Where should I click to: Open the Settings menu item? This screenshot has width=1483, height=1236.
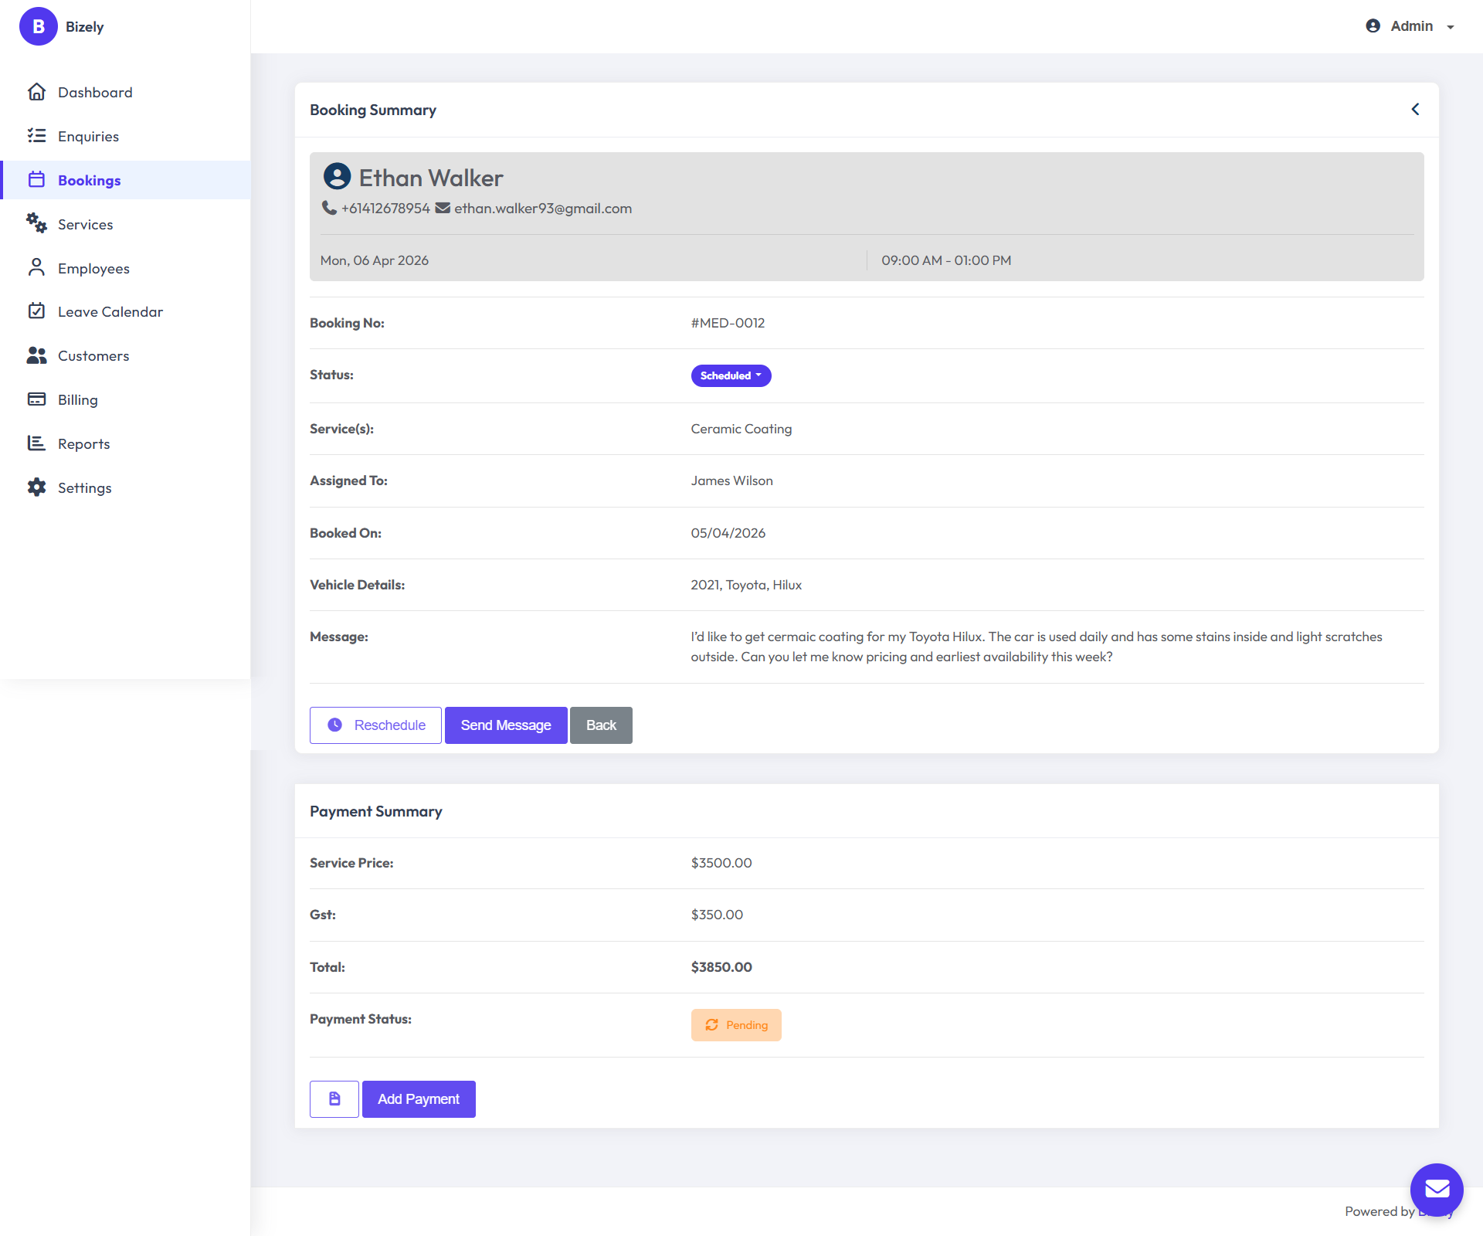click(x=125, y=488)
